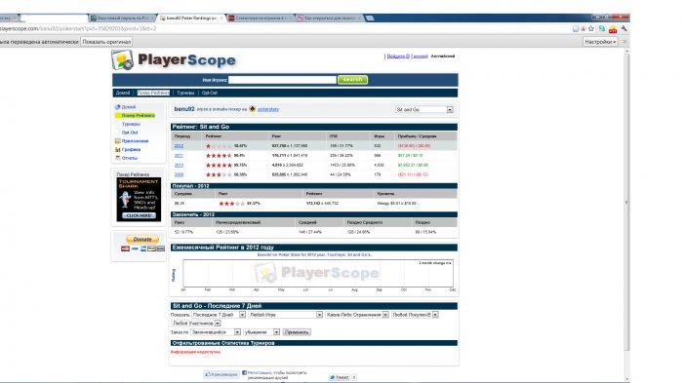683x383 pixels.
Task: Select the Турниры navigation menu item
Action: (185, 93)
